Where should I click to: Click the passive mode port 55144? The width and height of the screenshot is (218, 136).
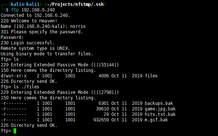click(107, 65)
